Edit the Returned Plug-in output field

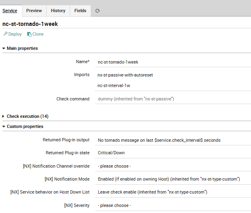click(173, 140)
